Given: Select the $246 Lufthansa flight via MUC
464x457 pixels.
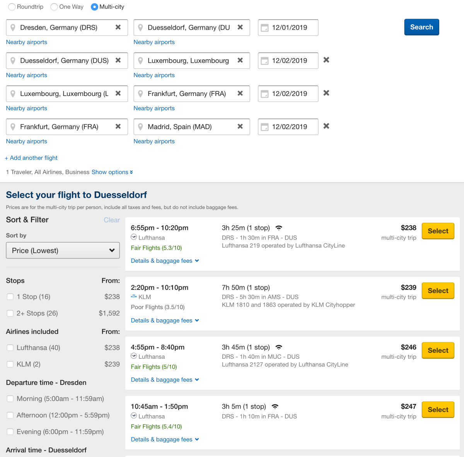Looking at the screenshot, I should point(438,350).
